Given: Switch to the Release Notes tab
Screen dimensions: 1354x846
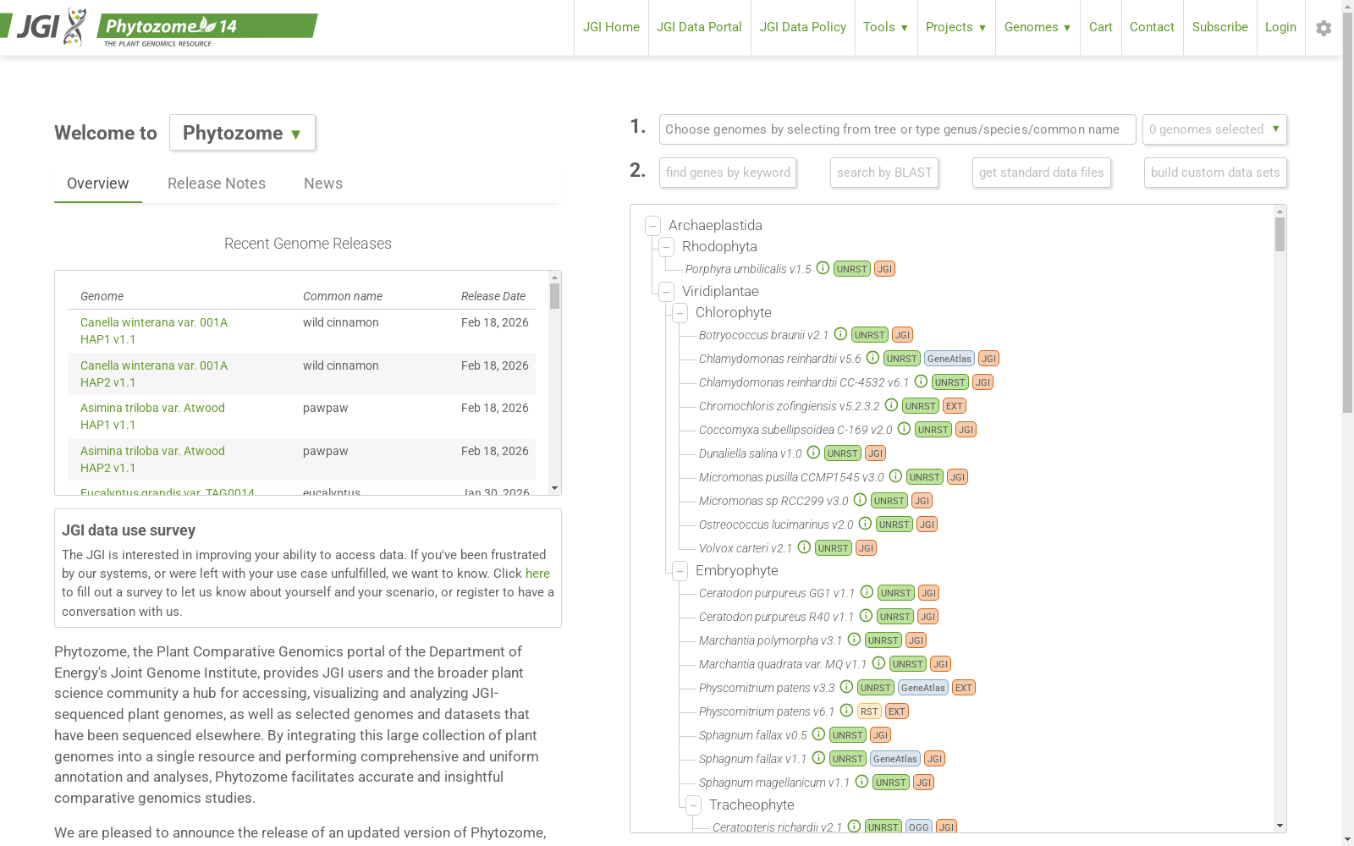Looking at the screenshot, I should coord(217,184).
